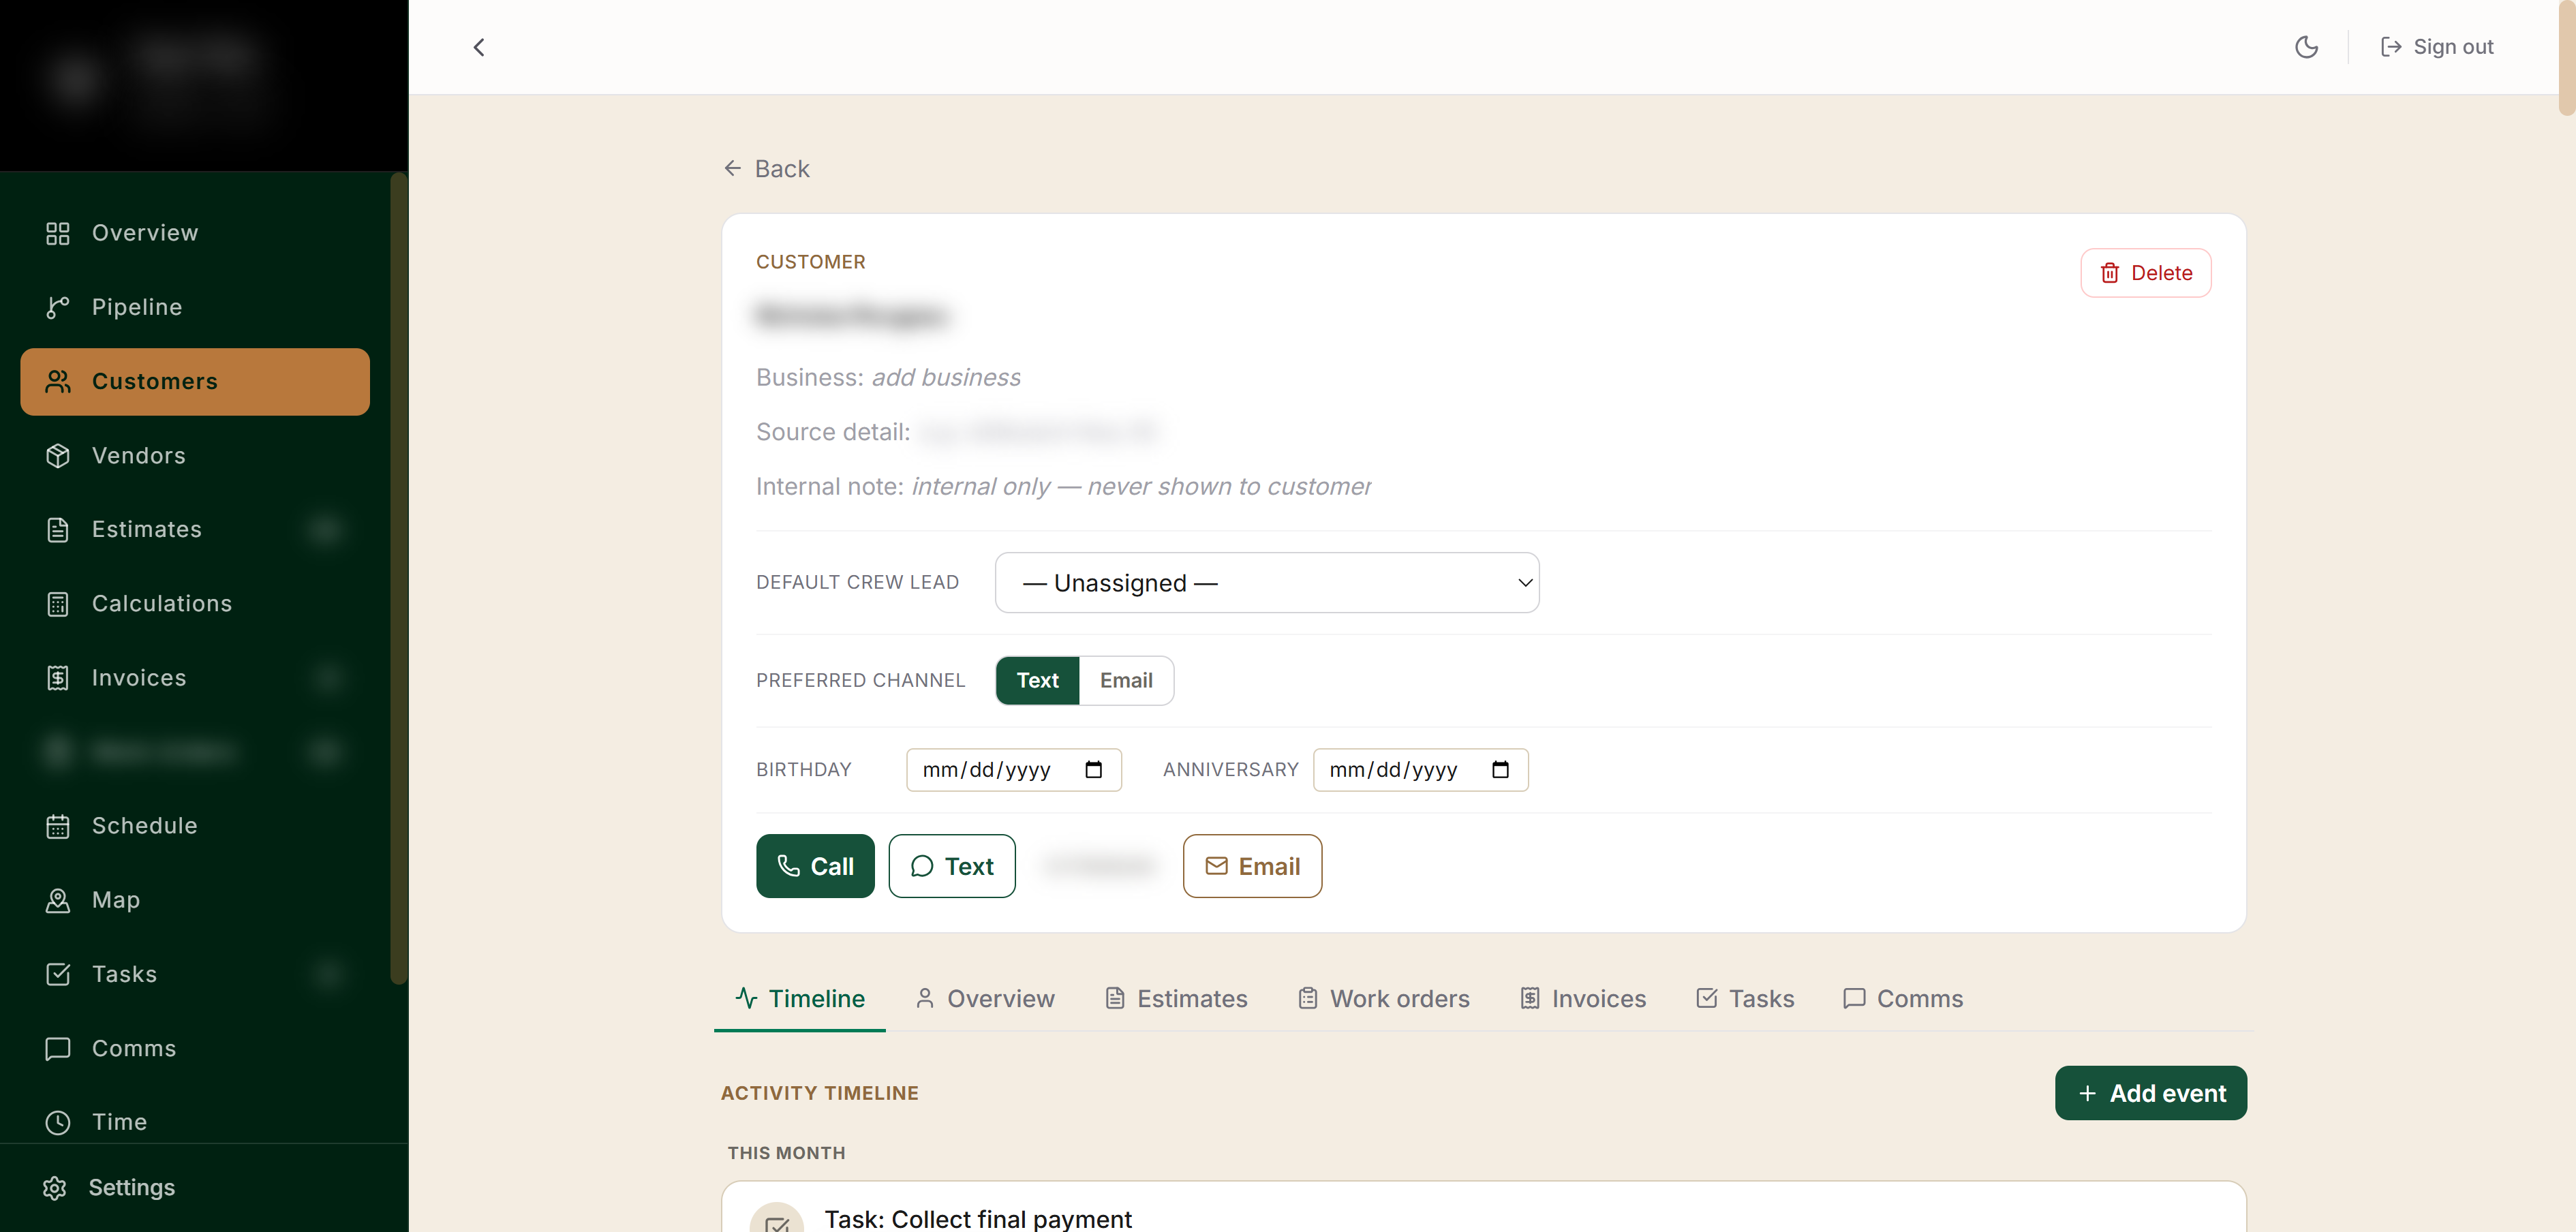Viewport: 2576px width, 1232px height.
Task: Click the Sign out label
Action: click(2453, 47)
